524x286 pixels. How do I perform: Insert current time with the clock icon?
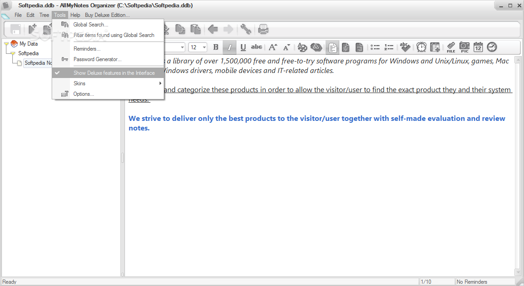492,47
